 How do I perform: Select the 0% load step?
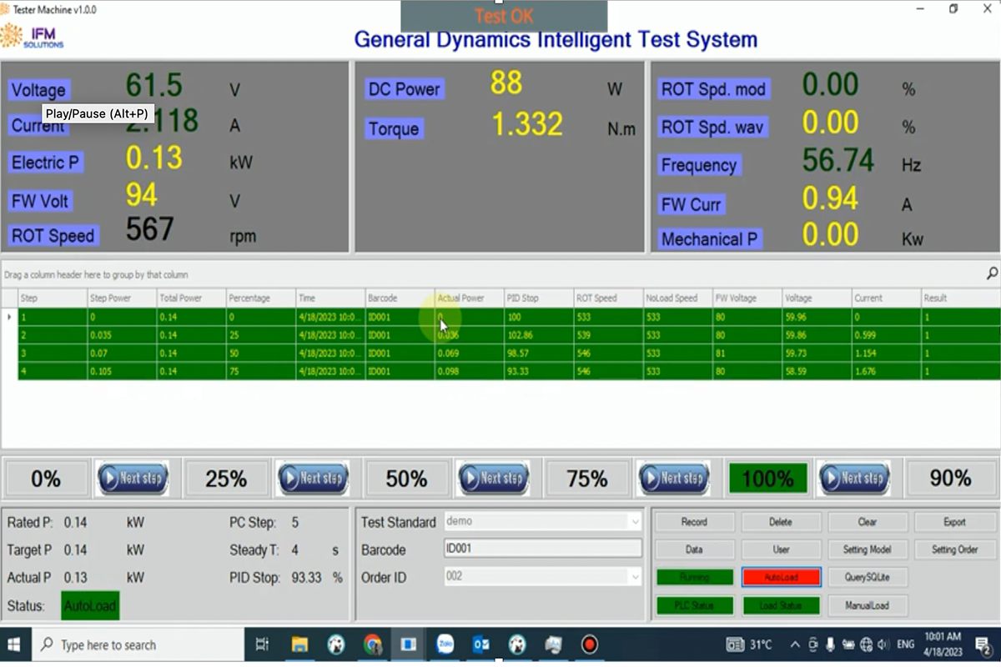pos(46,479)
